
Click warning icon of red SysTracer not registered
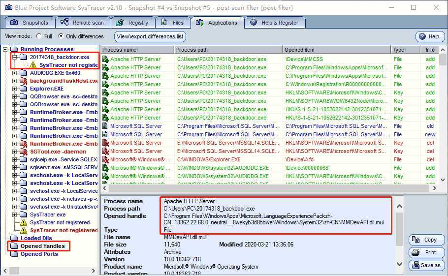[24, 230]
